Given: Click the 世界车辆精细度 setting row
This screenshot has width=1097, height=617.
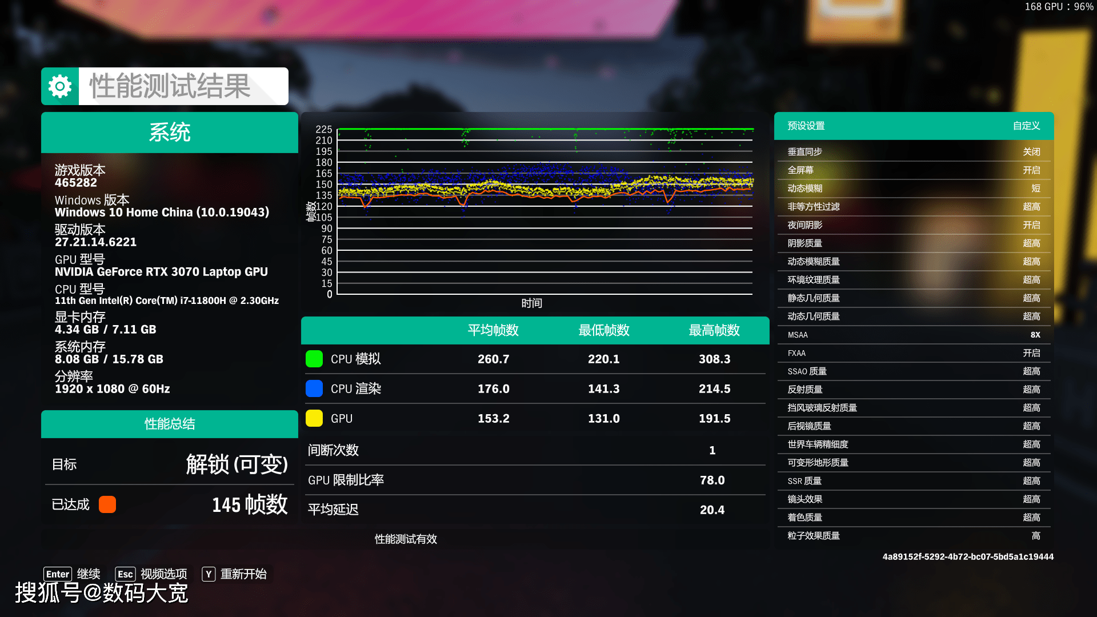Looking at the screenshot, I should [x=914, y=444].
